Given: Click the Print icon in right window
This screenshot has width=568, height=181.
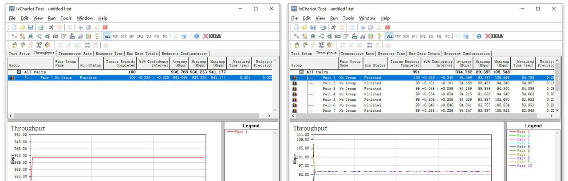Looking at the screenshot, I should point(323,27).
